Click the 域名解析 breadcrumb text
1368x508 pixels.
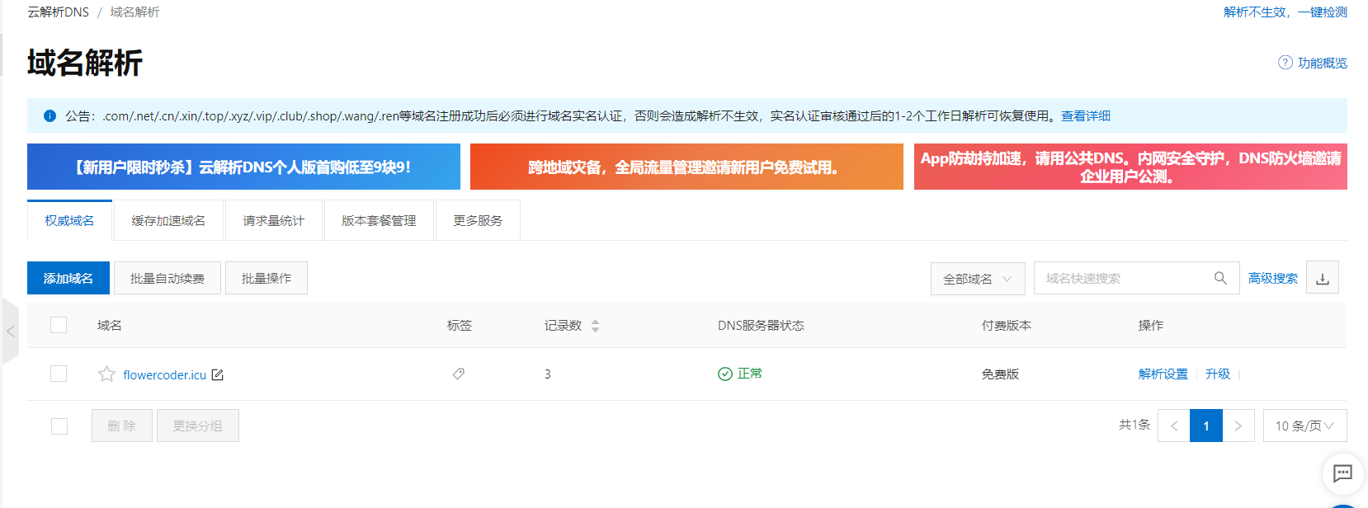click(x=135, y=12)
